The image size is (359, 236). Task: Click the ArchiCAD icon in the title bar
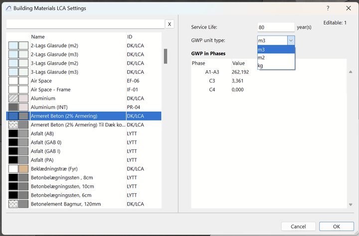pos(6,8)
